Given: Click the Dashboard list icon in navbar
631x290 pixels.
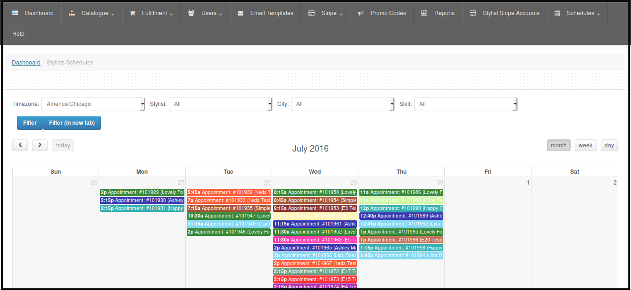Looking at the screenshot, I should (15, 13).
